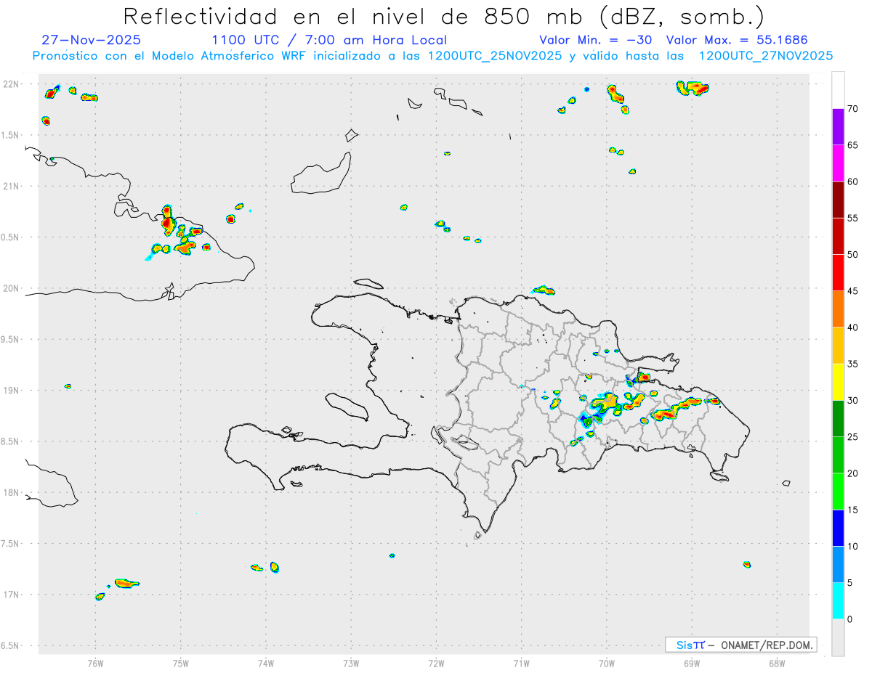Click the '70' value on the color scale

point(852,109)
